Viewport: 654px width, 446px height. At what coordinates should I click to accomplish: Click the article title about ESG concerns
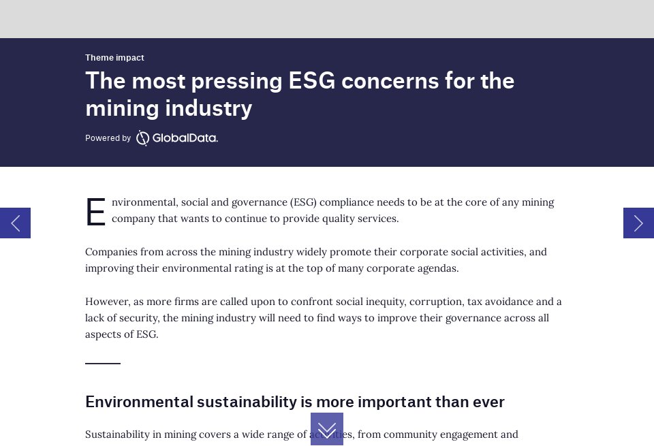coord(300,94)
